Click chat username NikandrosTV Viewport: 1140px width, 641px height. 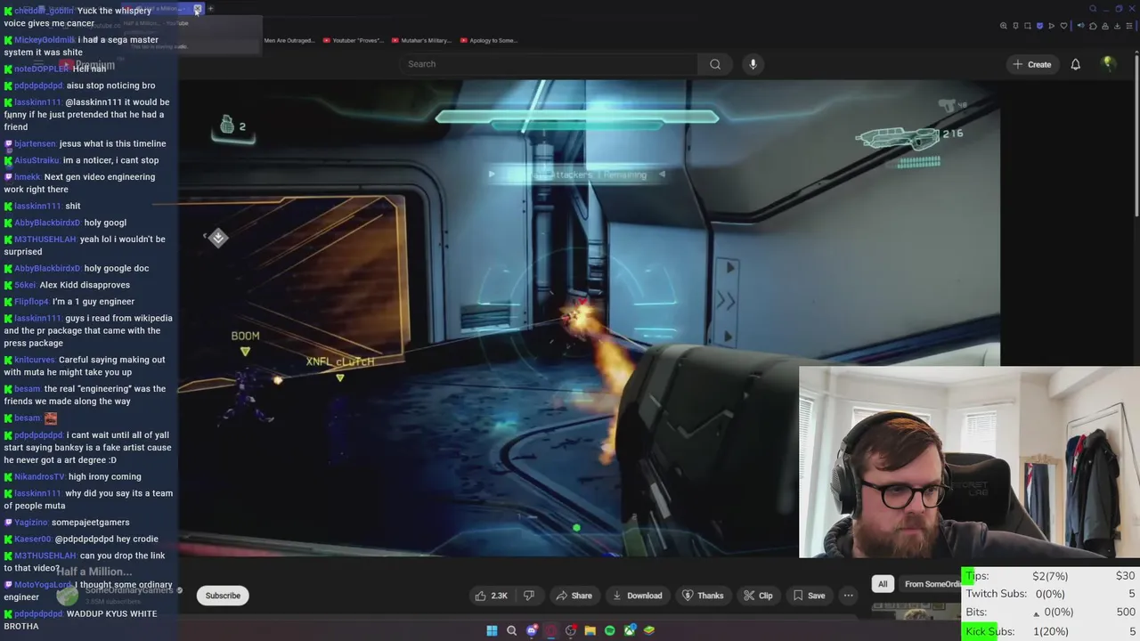pyautogui.click(x=40, y=476)
